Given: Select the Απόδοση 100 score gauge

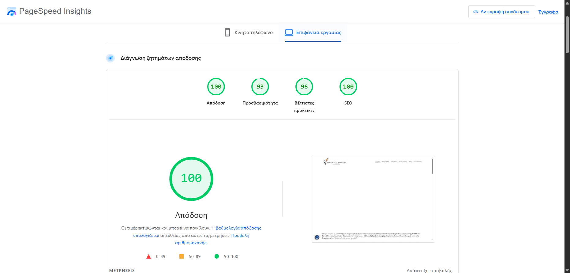Looking at the screenshot, I should tap(216, 87).
